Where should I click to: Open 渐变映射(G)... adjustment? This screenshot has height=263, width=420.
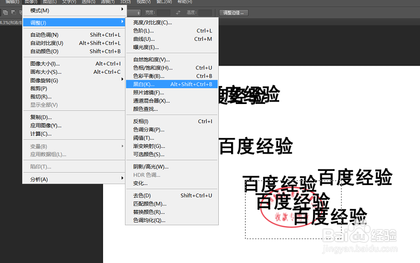pos(171,146)
